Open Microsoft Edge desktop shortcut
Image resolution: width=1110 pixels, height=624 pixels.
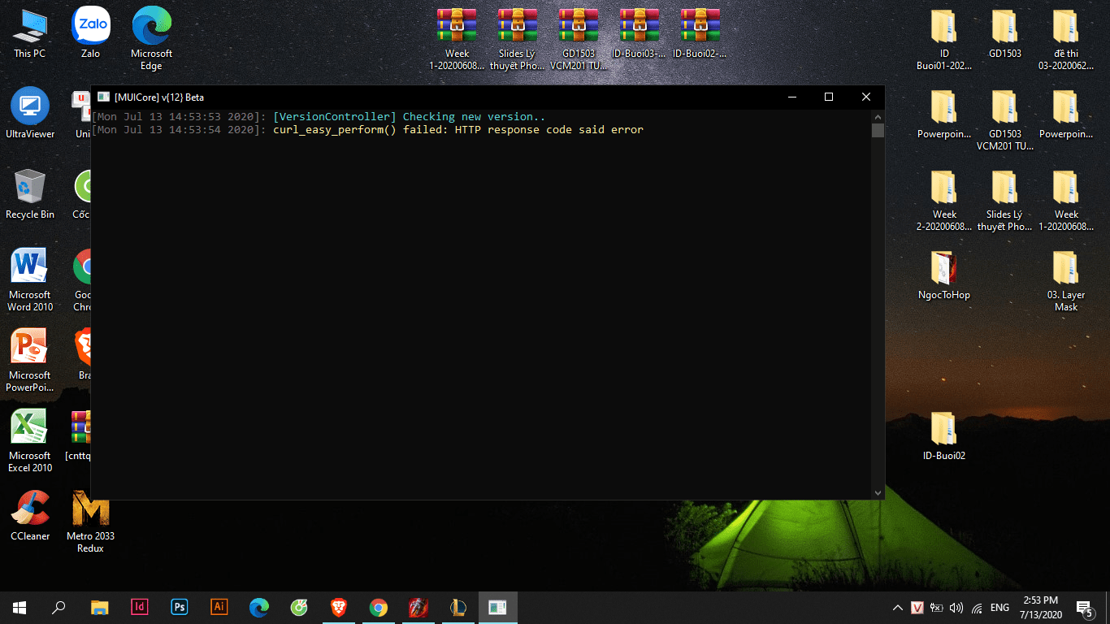tap(151, 39)
